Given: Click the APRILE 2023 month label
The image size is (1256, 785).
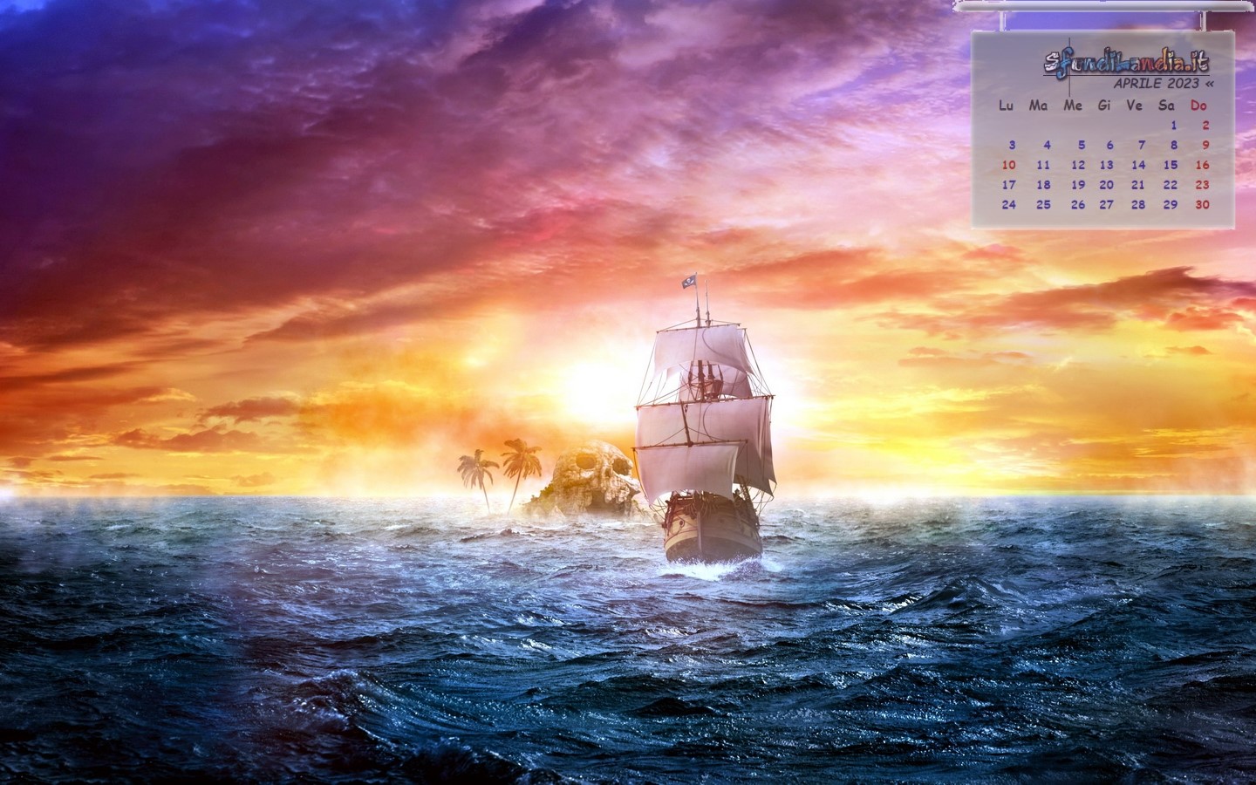Looking at the screenshot, I should (x=1156, y=84).
